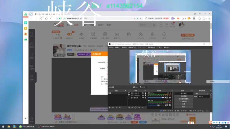Open source properties gear in the Sources panel
The width and height of the screenshot is (230, 129).
[135, 107]
